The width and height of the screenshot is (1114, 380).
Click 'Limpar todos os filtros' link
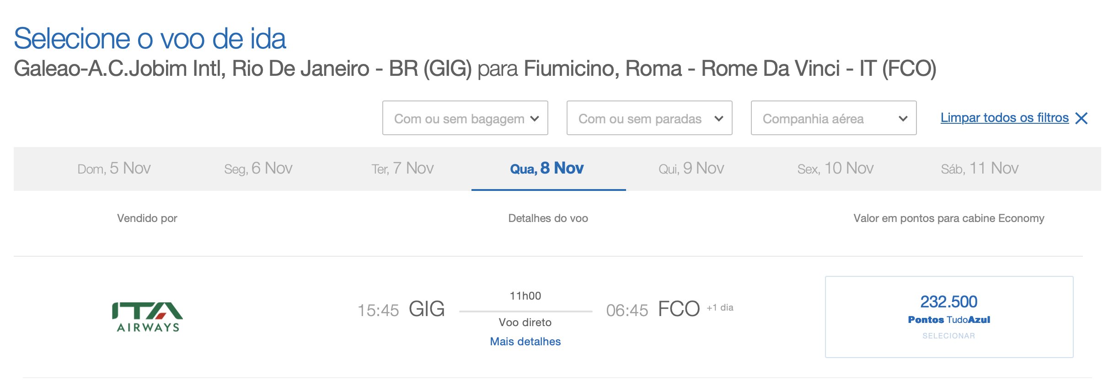(1005, 118)
